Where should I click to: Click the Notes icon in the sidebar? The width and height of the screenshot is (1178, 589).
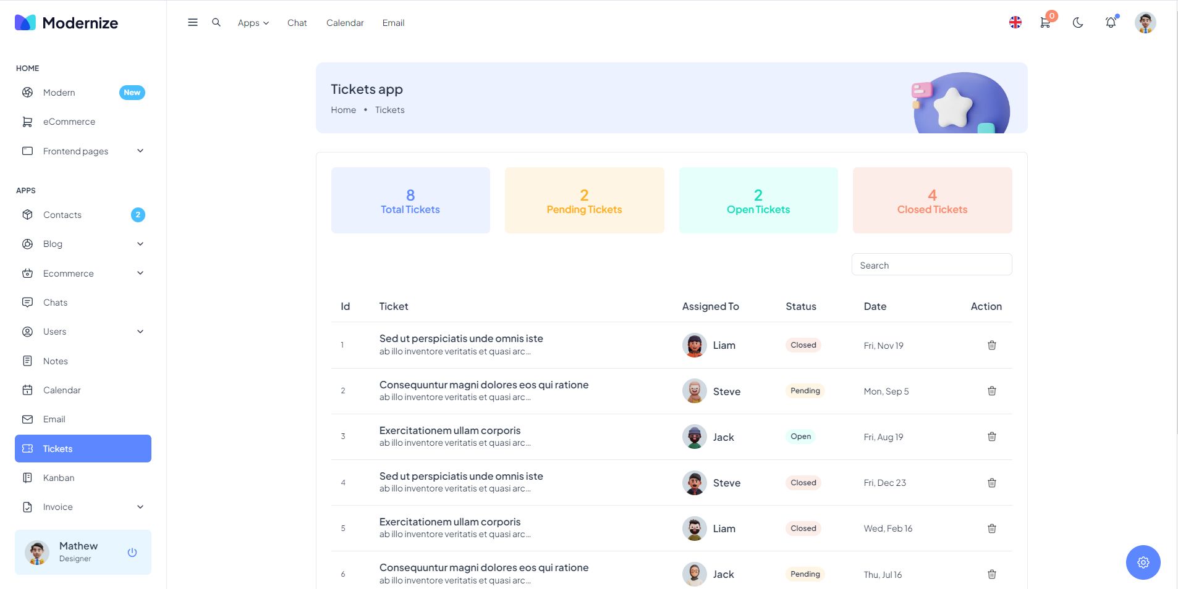27,361
